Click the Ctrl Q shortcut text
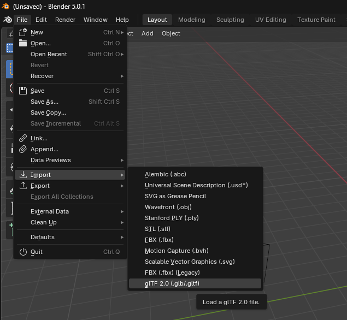The height and width of the screenshot is (320, 347). 111,252
